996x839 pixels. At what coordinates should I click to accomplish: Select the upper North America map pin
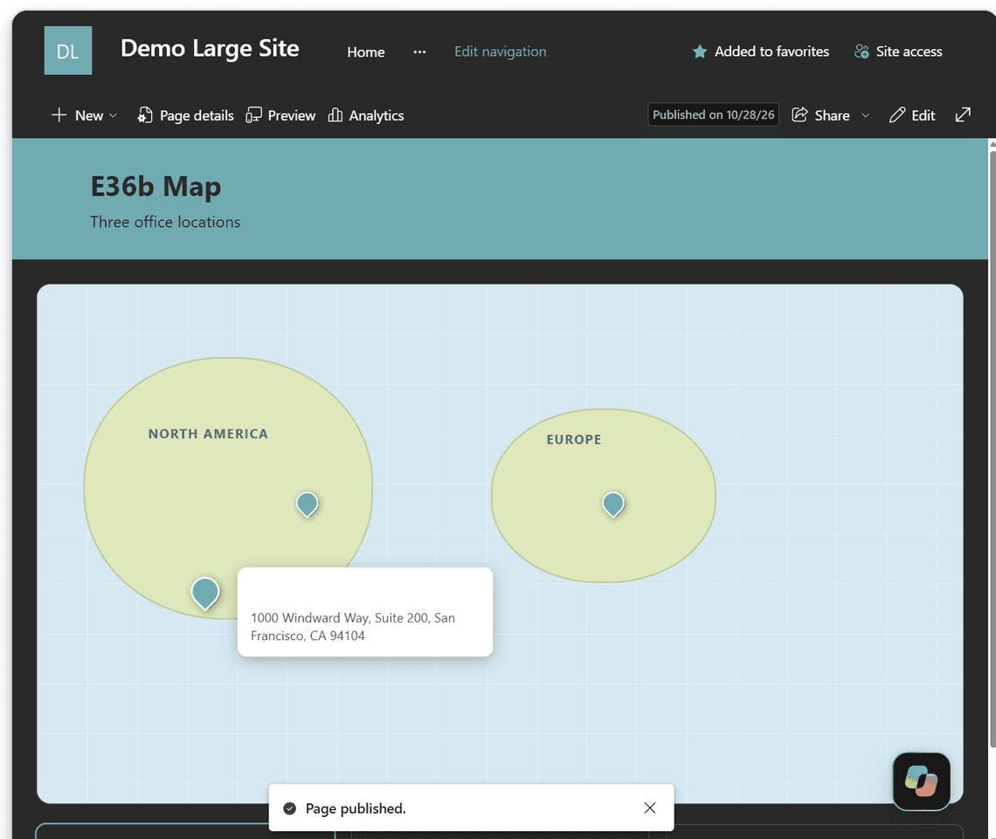click(308, 504)
